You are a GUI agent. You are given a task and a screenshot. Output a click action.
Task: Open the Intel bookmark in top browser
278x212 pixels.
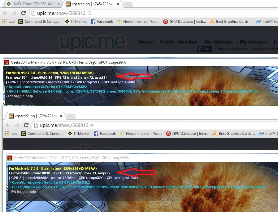tap(267, 22)
